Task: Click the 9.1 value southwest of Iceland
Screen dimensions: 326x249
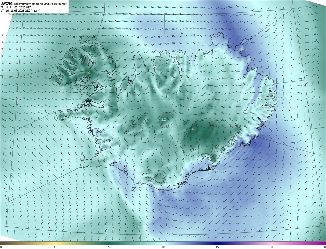Action: (x=45, y=192)
